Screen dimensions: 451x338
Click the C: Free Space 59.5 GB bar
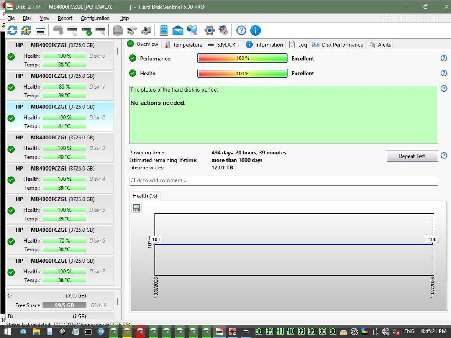coord(64,305)
